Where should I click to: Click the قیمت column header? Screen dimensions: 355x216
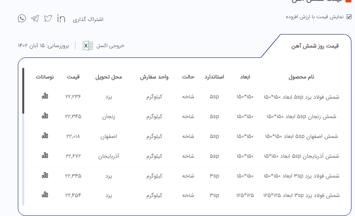click(73, 77)
